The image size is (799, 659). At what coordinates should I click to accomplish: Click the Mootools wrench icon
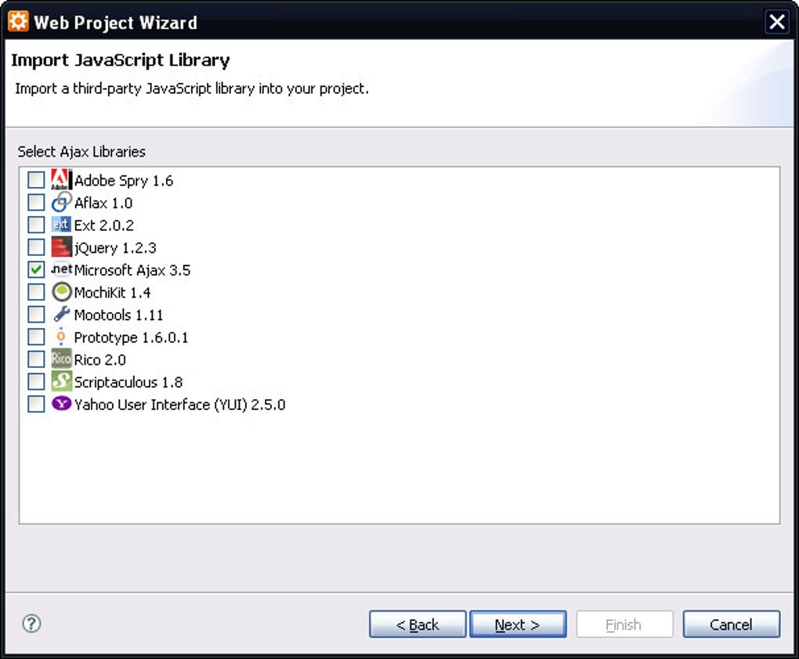pyautogui.click(x=61, y=314)
